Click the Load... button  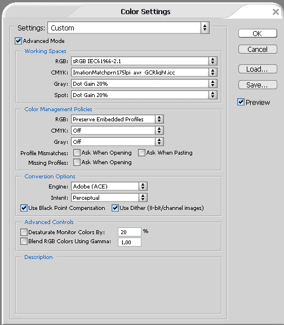(x=258, y=69)
